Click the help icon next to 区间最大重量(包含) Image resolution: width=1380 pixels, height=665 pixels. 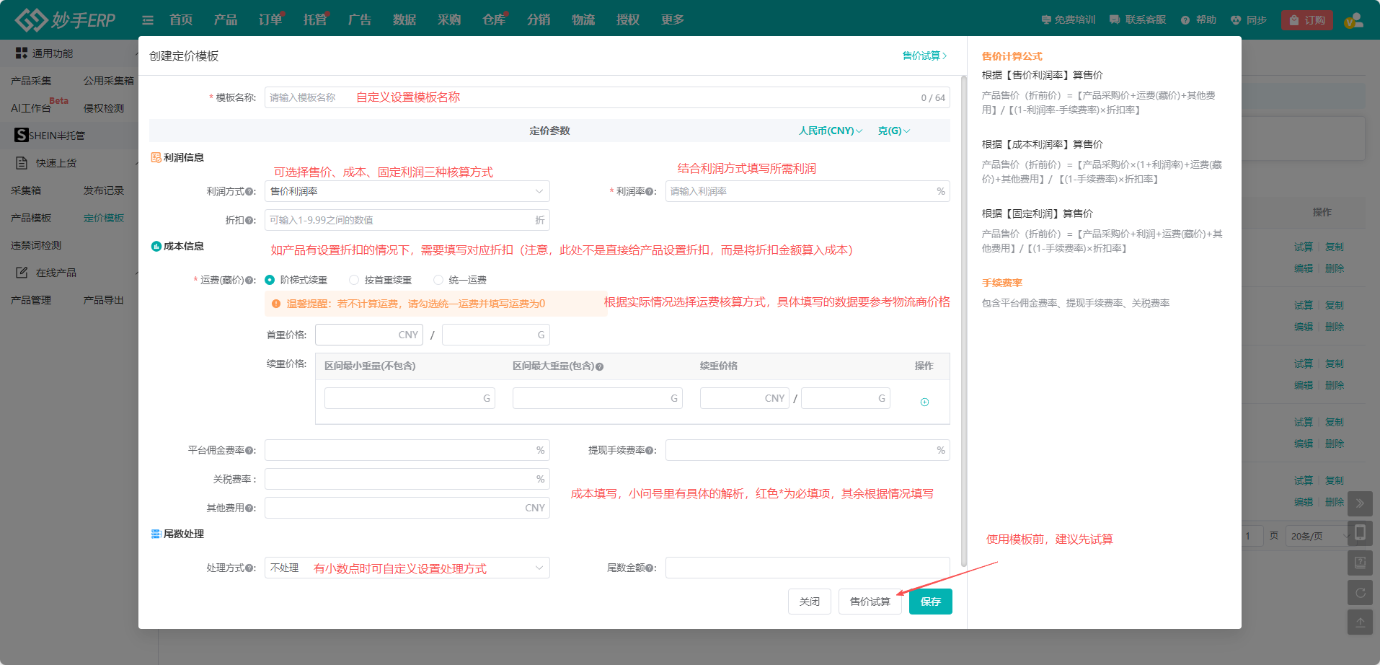tap(600, 366)
